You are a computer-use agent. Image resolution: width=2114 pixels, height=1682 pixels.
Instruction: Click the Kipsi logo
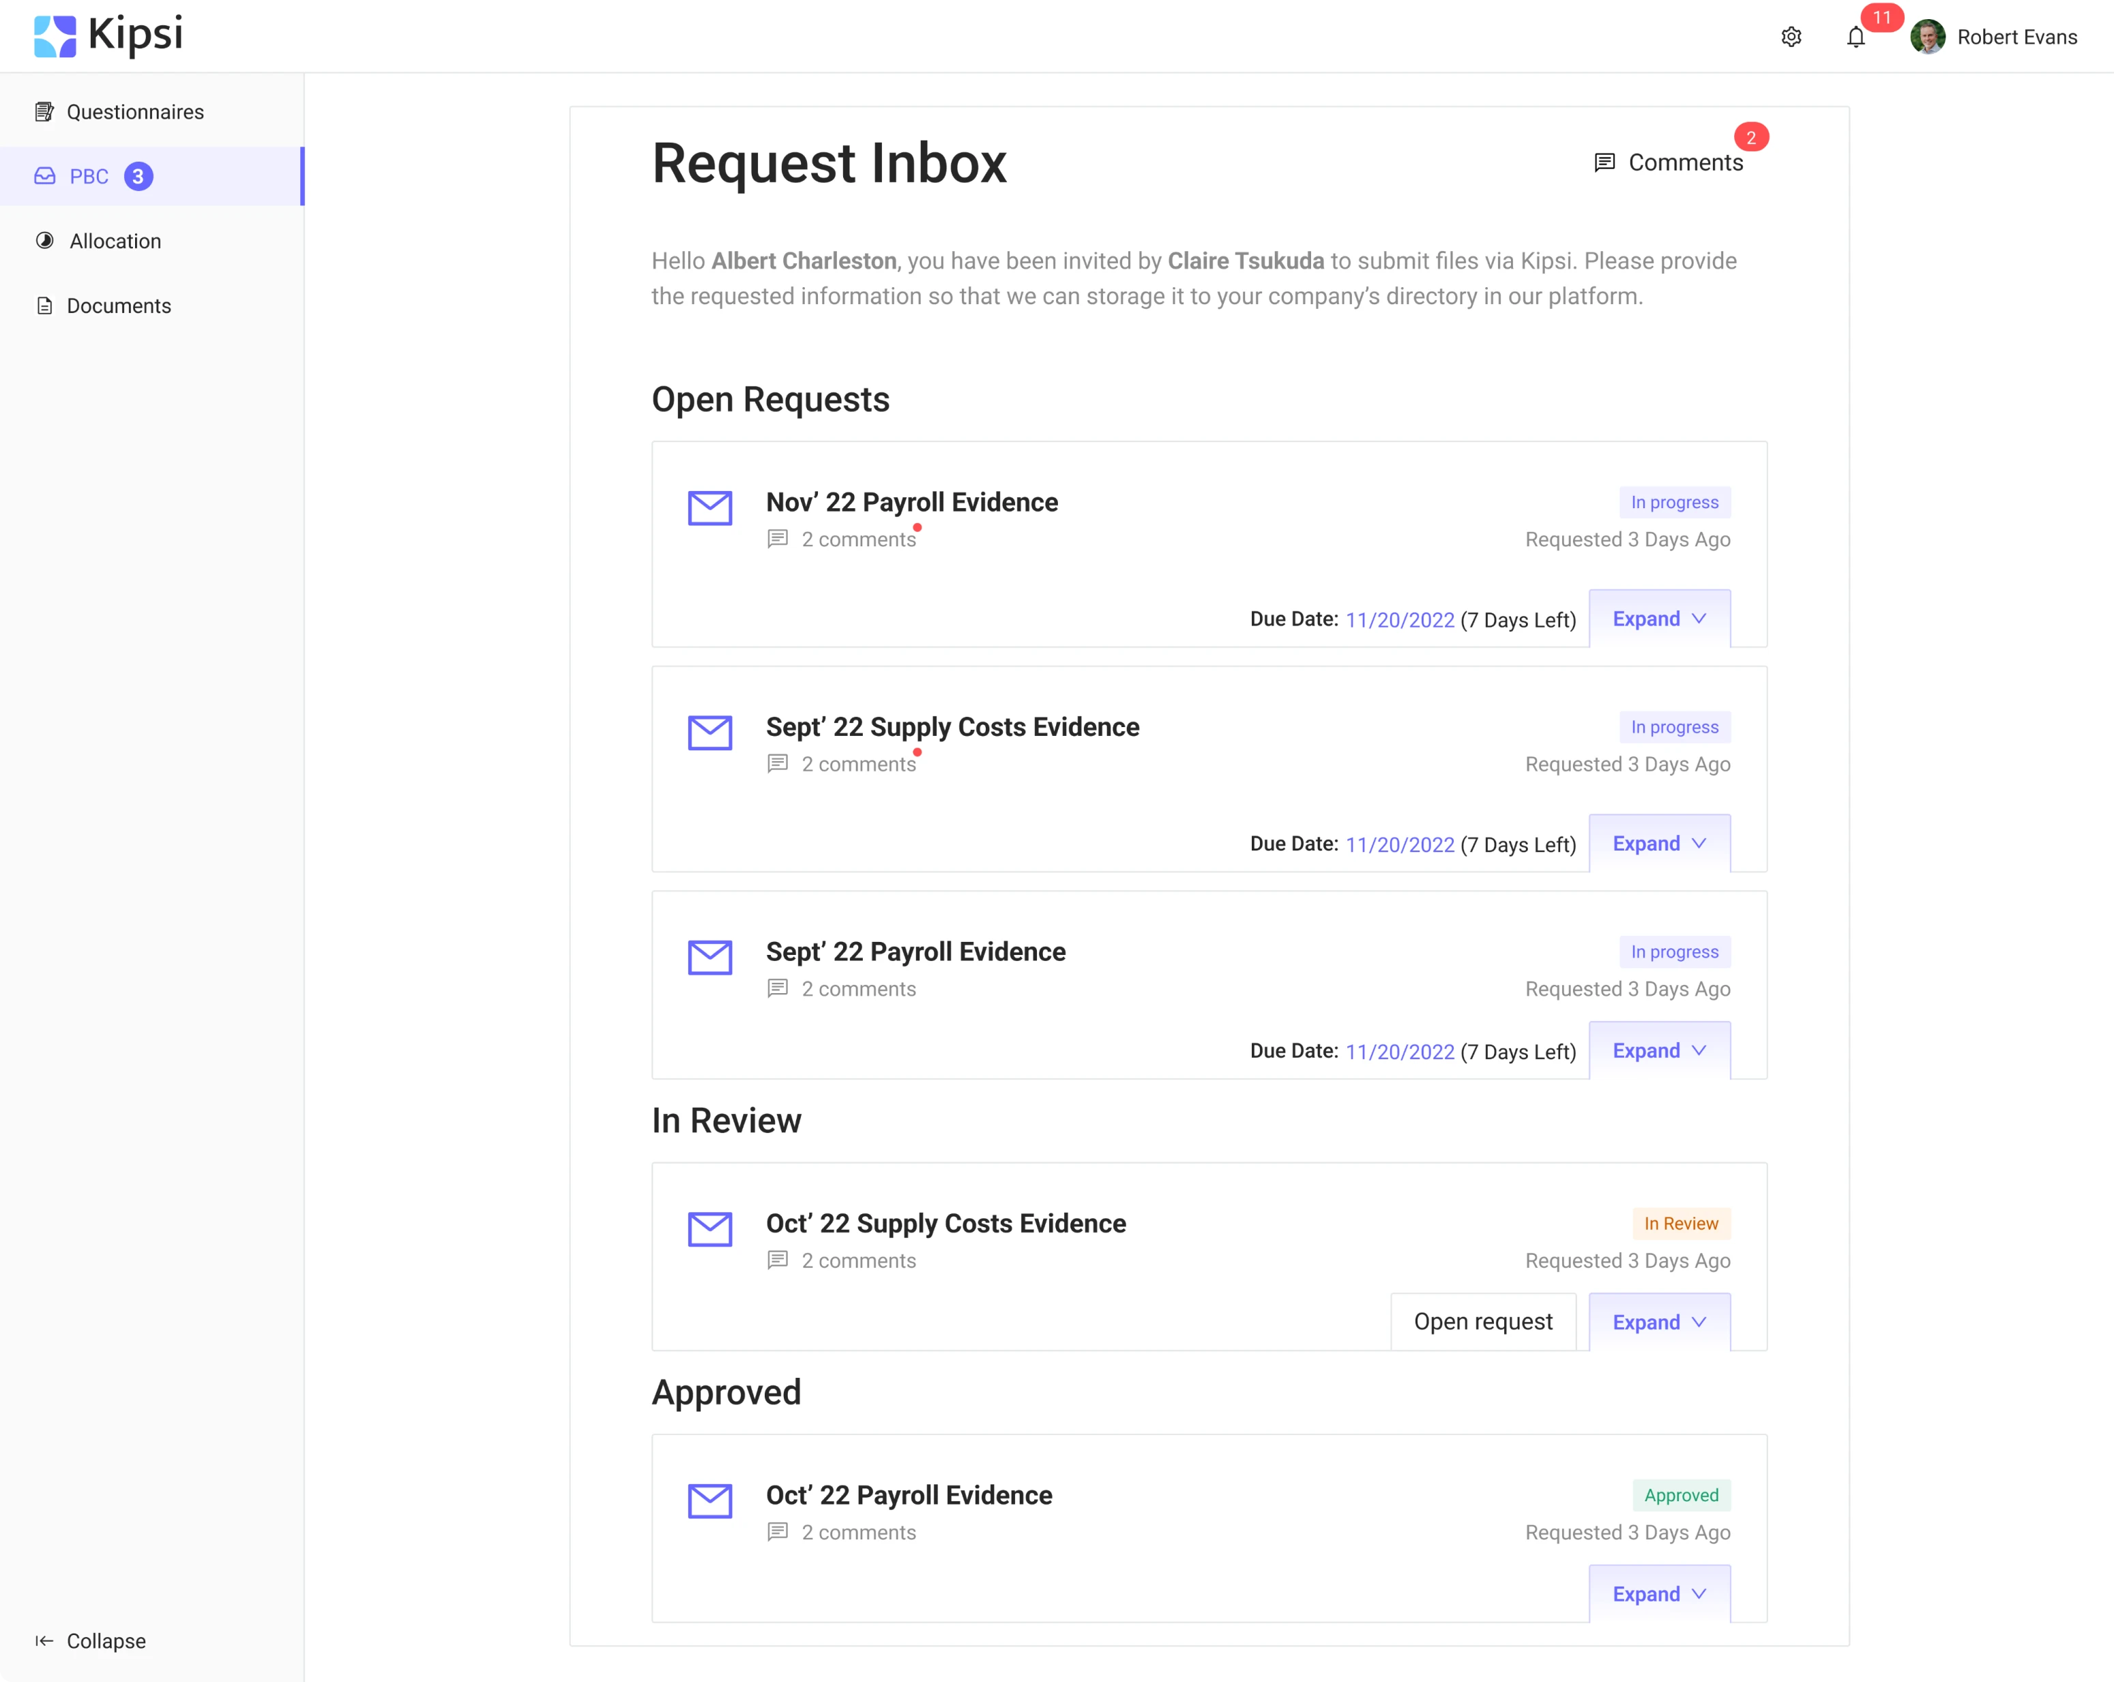(108, 35)
